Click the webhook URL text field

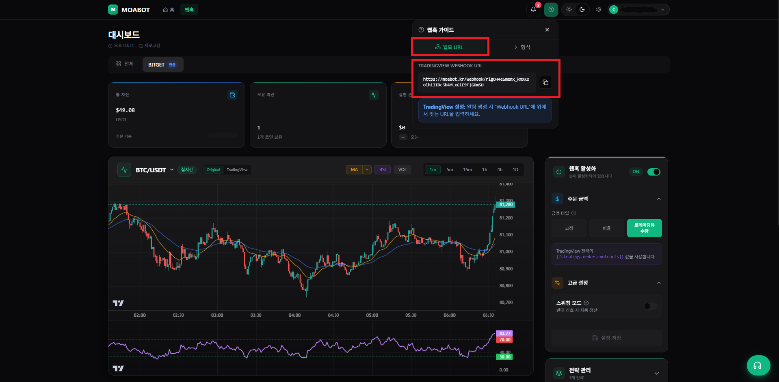pyautogui.click(x=477, y=82)
